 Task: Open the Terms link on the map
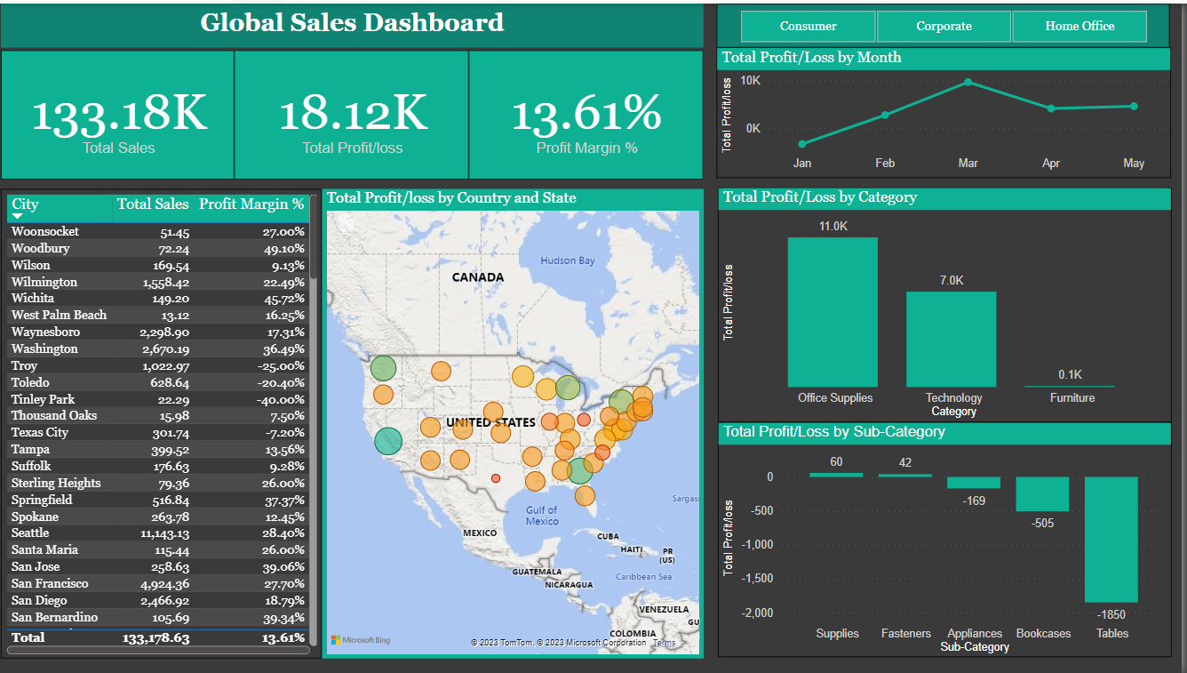point(663,643)
